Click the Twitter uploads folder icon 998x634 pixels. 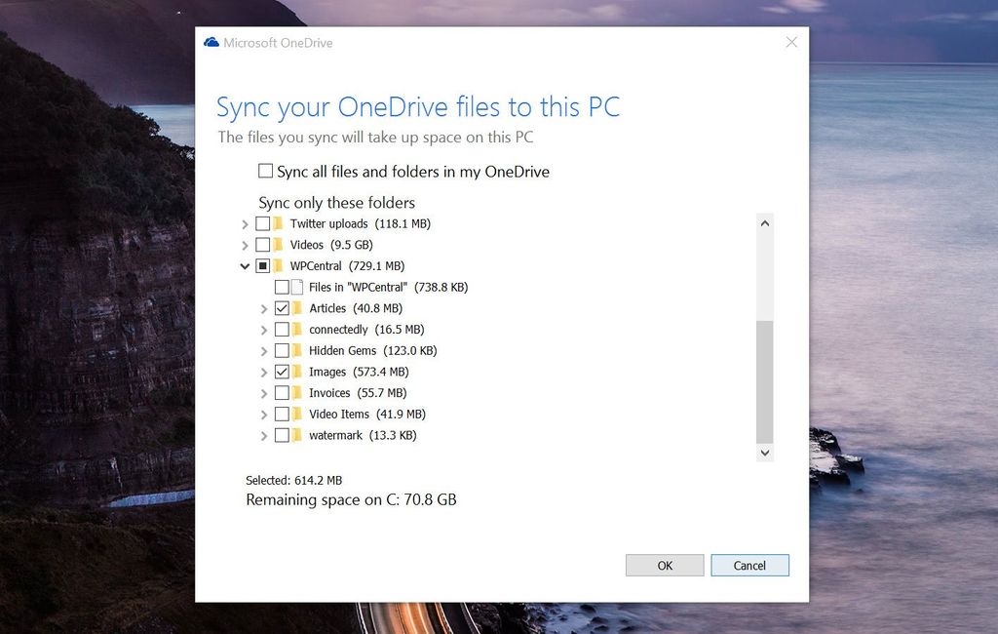(x=280, y=223)
